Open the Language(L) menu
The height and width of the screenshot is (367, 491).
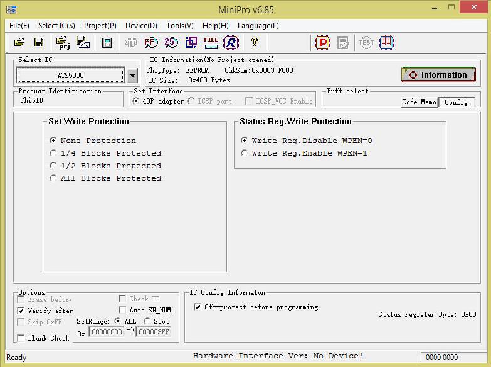[x=258, y=26]
